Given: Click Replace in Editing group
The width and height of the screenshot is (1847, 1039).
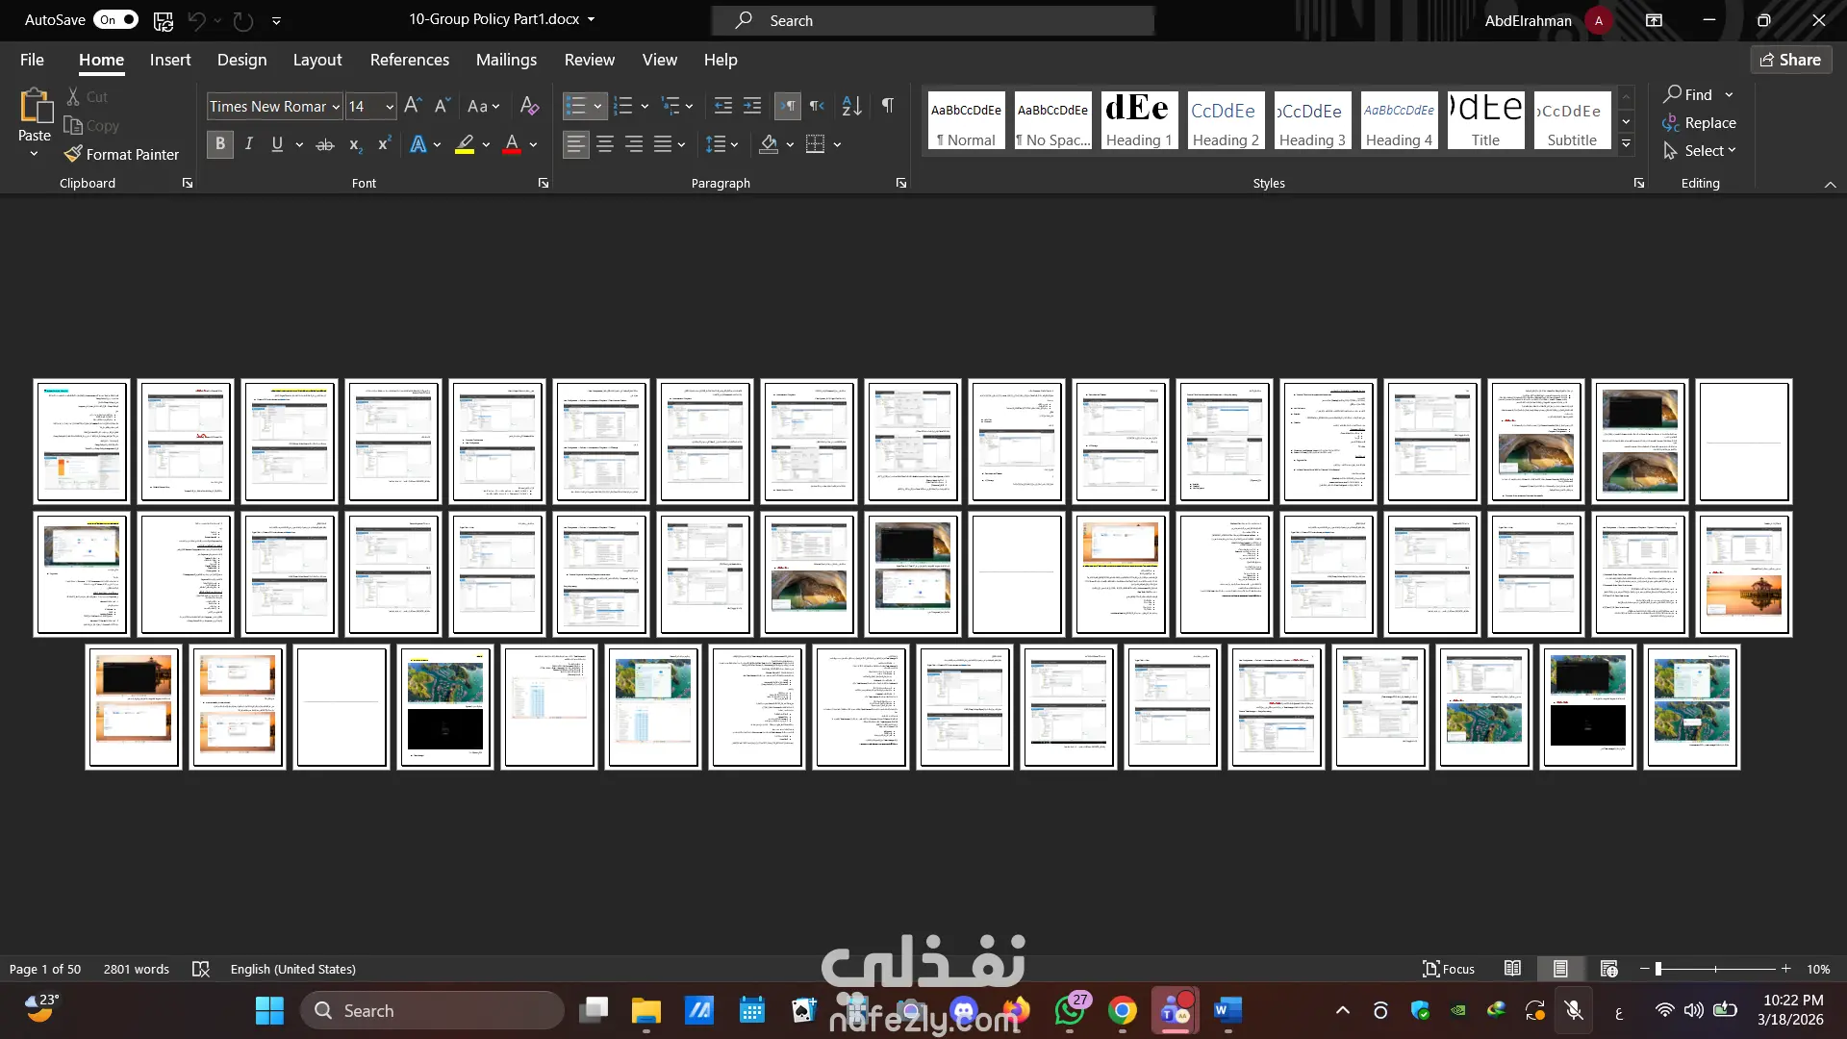Looking at the screenshot, I should (1709, 123).
